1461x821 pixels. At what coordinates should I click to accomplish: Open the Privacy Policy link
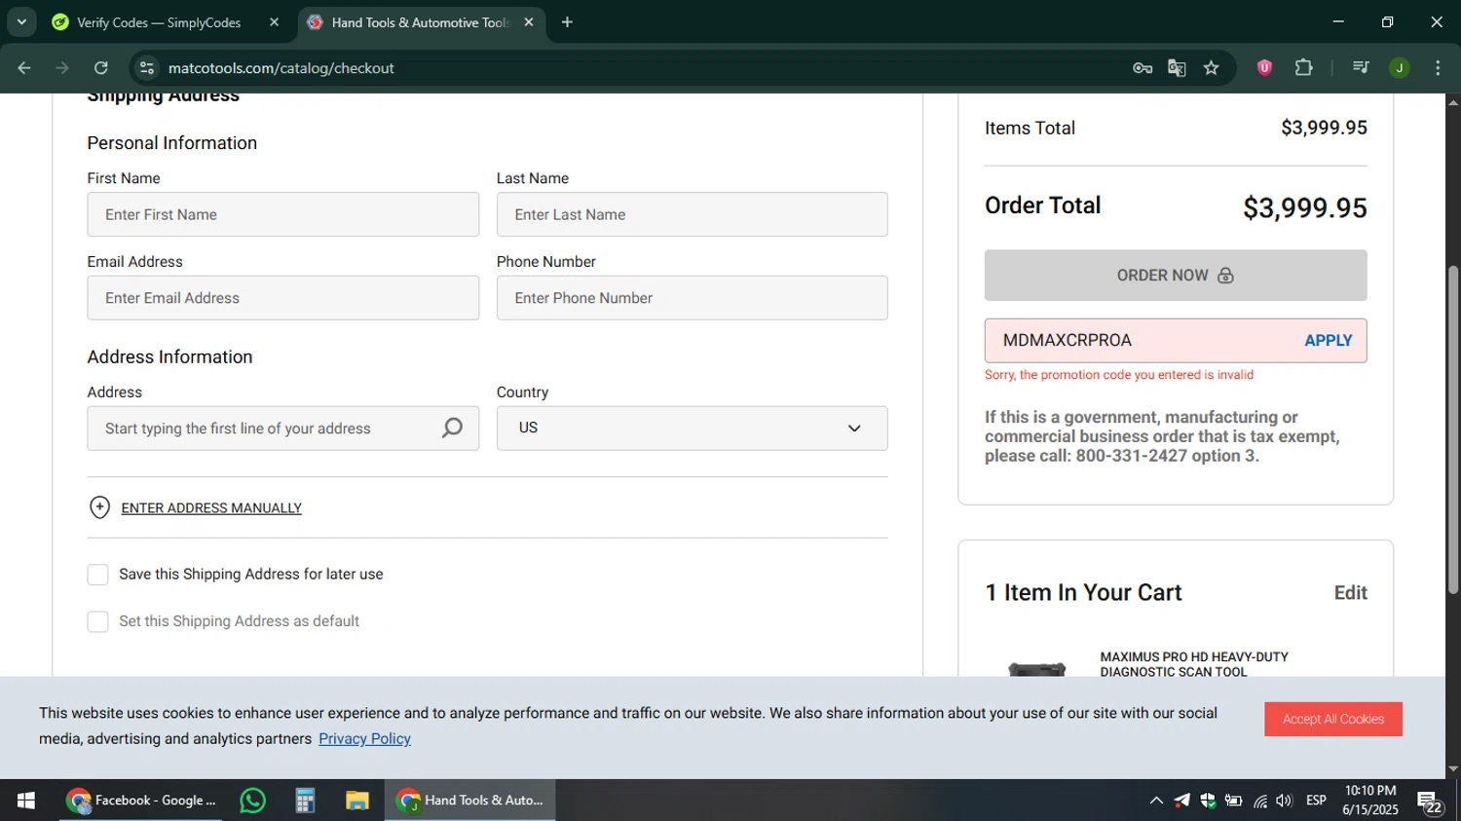coord(364,739)
